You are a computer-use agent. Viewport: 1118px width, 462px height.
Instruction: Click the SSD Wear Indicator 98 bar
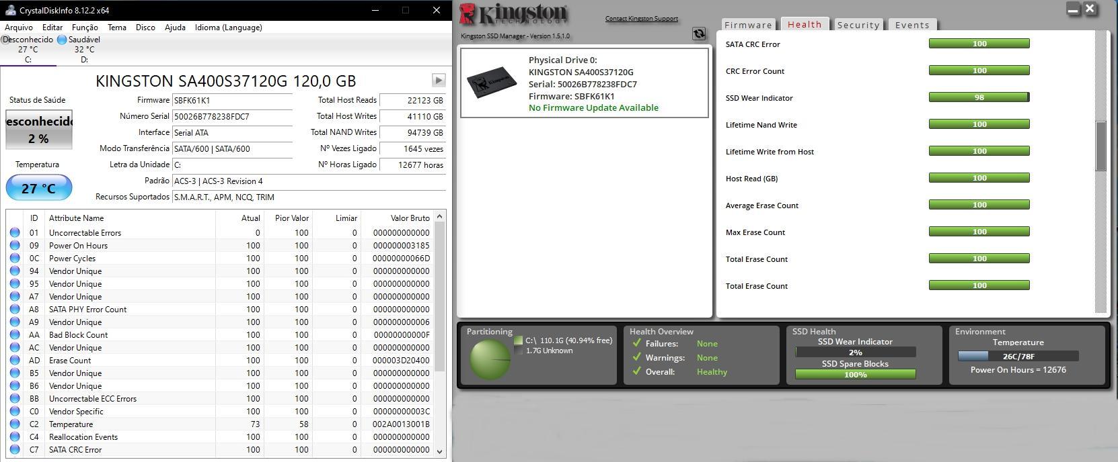979,97
